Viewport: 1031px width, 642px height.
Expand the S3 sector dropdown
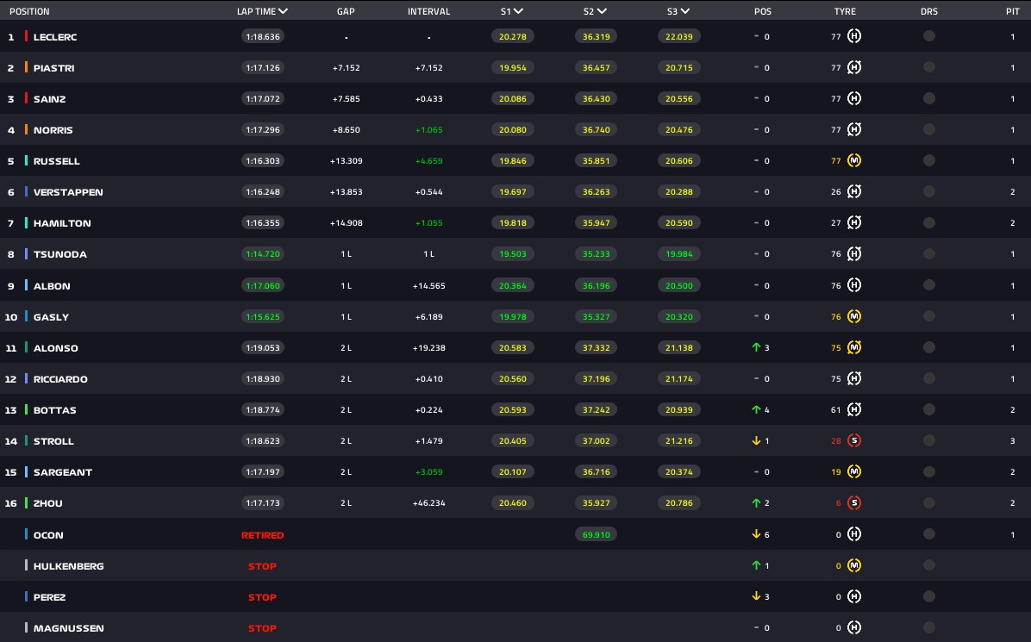tap(684, 12)
